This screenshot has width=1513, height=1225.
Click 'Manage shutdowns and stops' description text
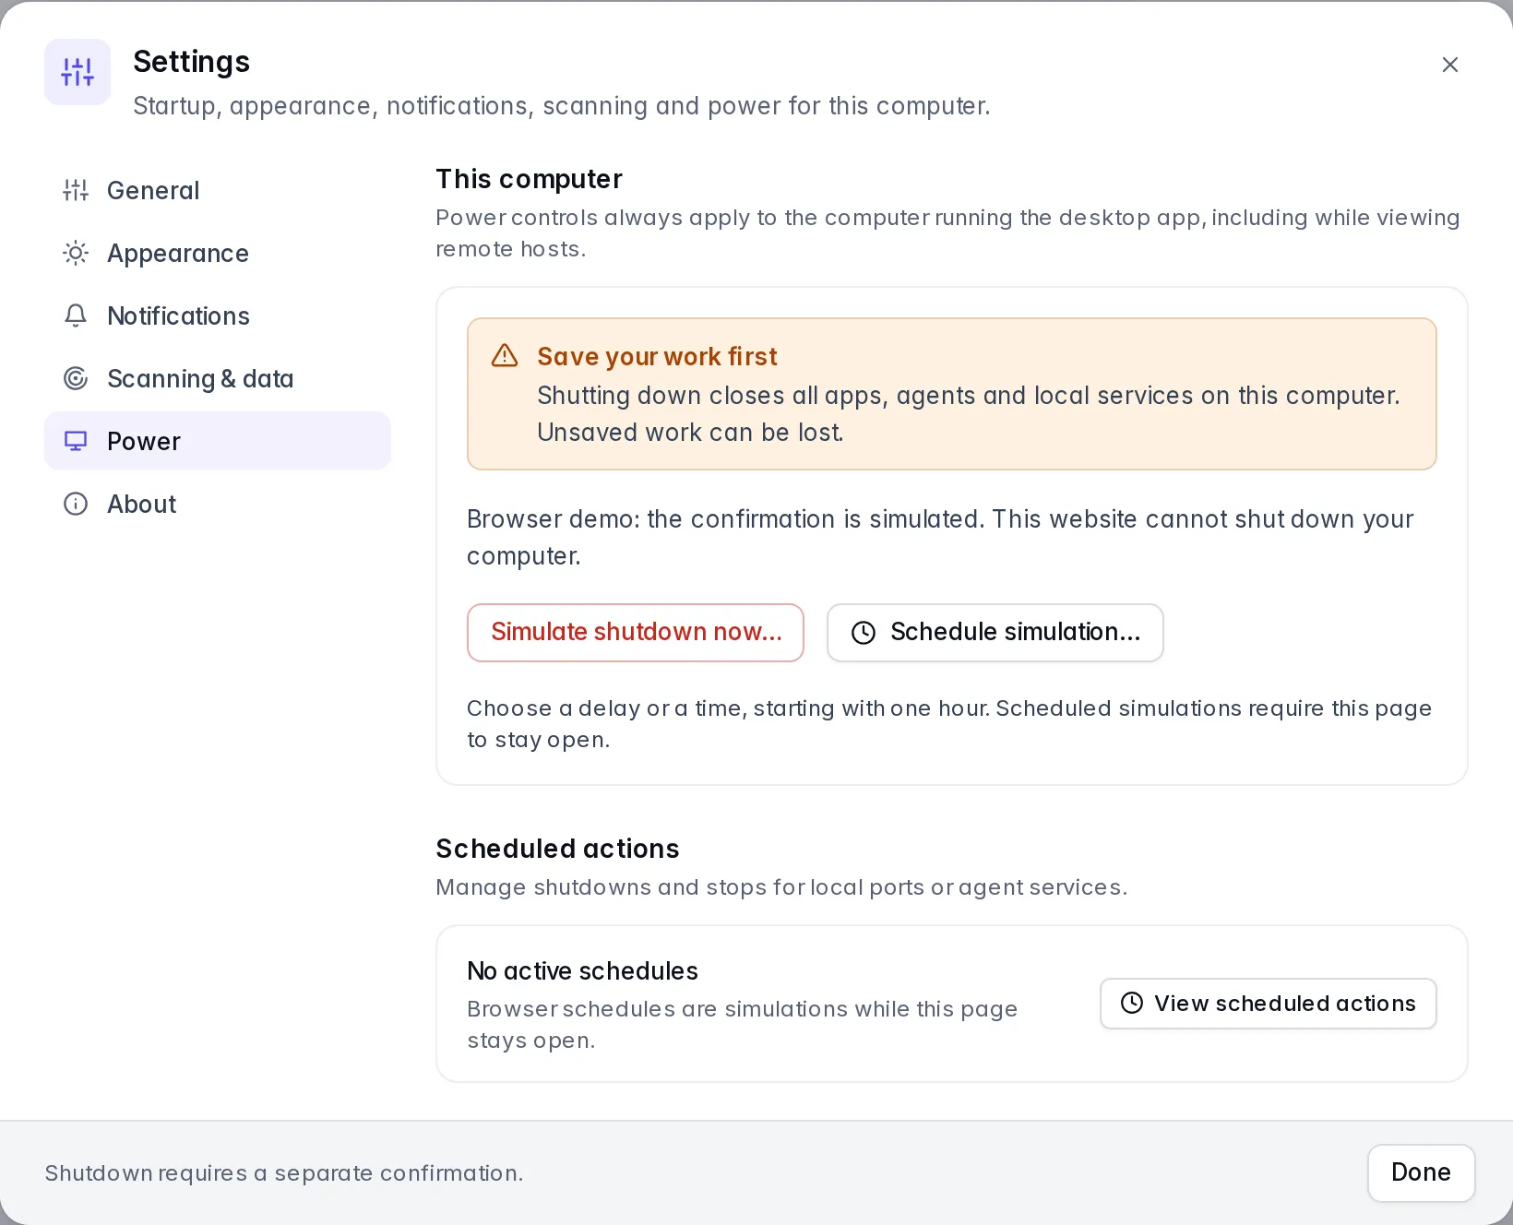(x=781, y=887)
